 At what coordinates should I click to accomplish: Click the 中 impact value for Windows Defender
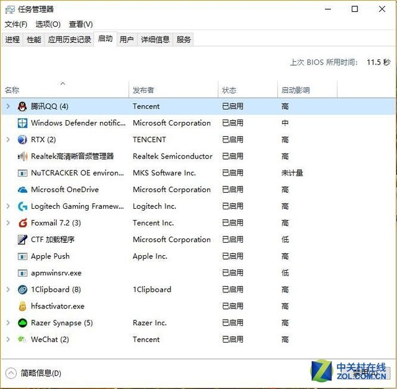[285, 123]
